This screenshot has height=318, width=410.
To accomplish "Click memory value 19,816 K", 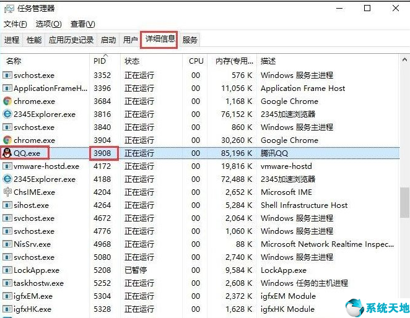I will tap(237, 166).
